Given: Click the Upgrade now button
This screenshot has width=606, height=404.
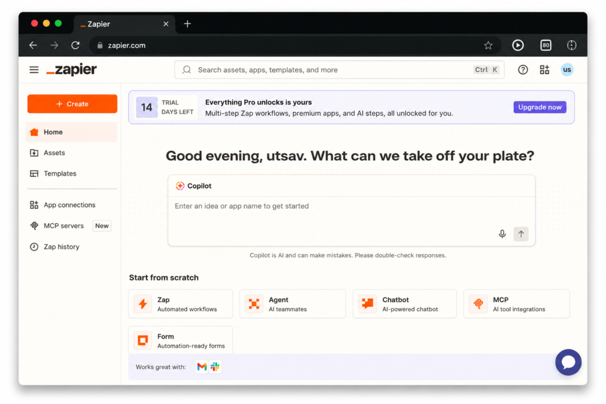Looking at the screenshot, I should coord(540,108).
